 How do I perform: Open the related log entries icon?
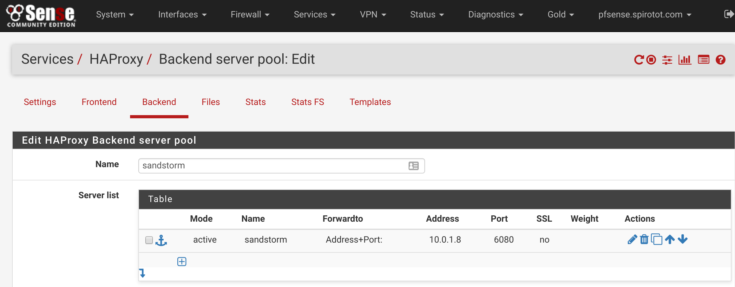point(703,60)
